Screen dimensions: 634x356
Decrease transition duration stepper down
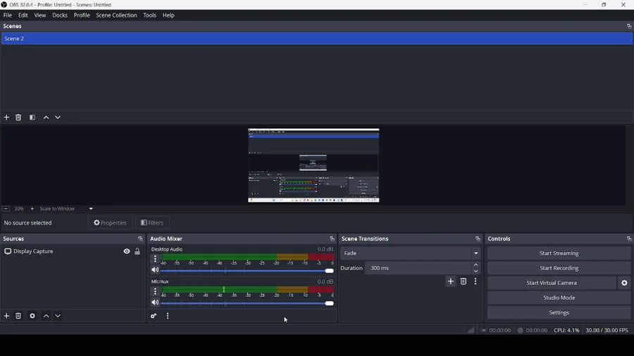[x=476, y=272]
